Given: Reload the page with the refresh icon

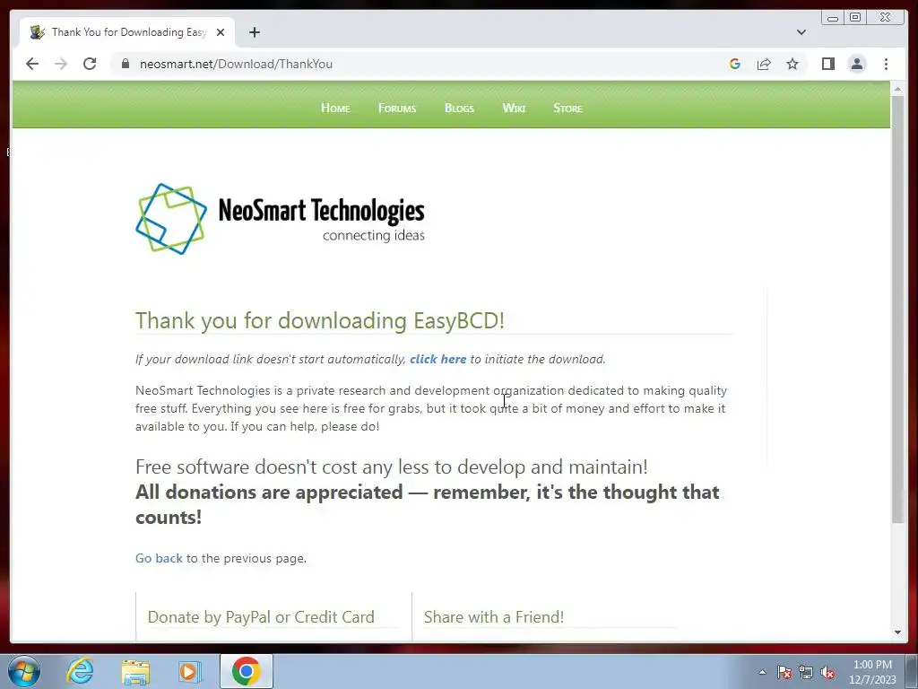Looking at the screenshot, I should [x=90, y=64].
